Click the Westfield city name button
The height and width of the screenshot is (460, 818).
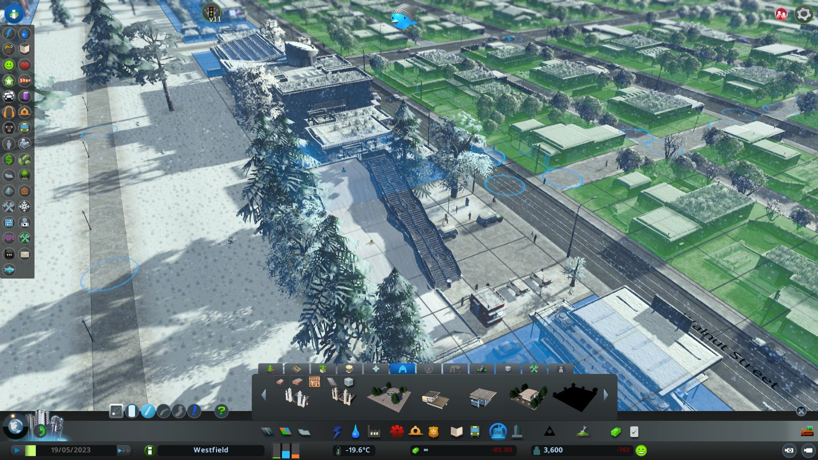211,450
